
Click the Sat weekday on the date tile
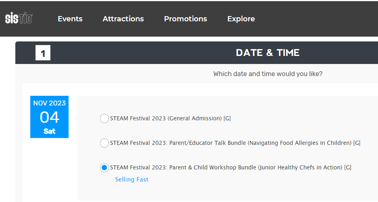(49, 131)
